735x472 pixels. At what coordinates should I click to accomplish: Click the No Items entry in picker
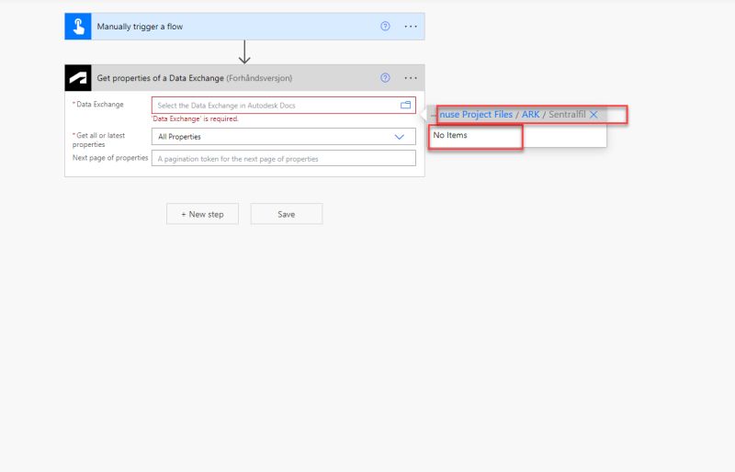[450, 135]
